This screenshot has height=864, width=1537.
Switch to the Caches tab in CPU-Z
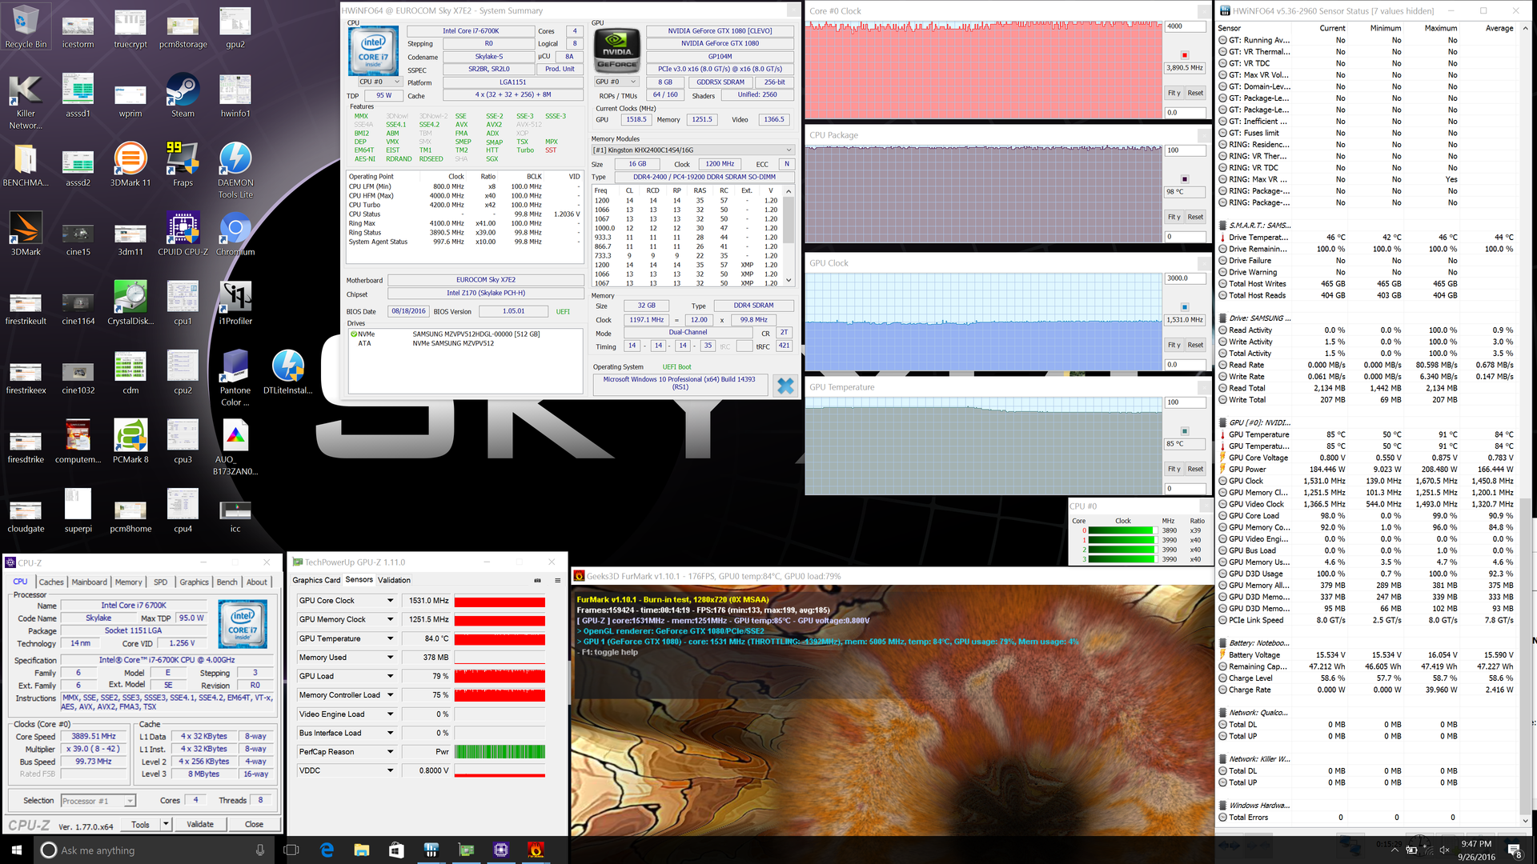point(51,582)
